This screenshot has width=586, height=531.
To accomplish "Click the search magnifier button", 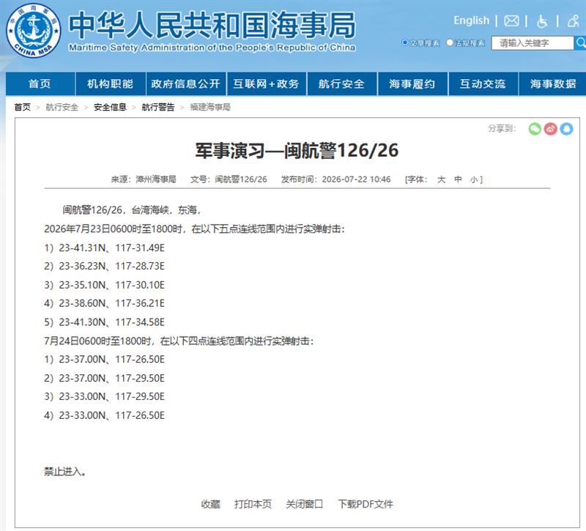I will (x=580, y=43).
